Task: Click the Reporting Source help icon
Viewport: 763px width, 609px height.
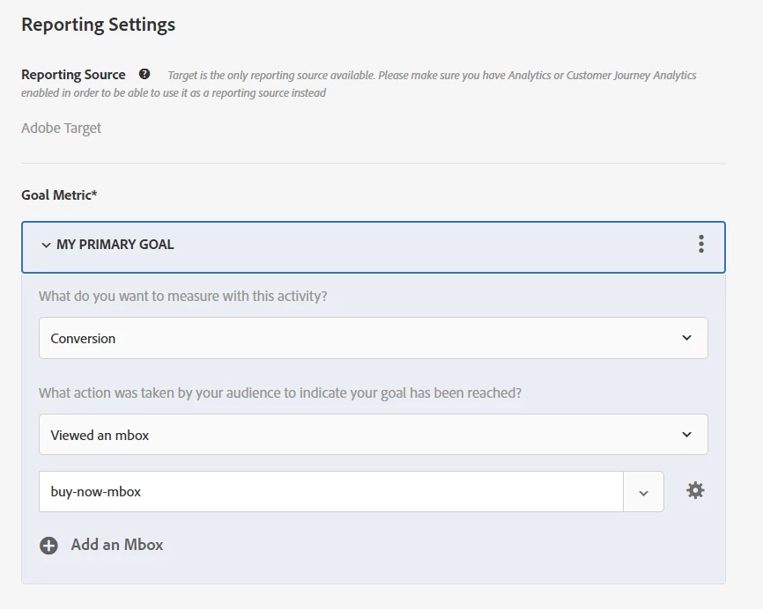Action: coord(144,75)
